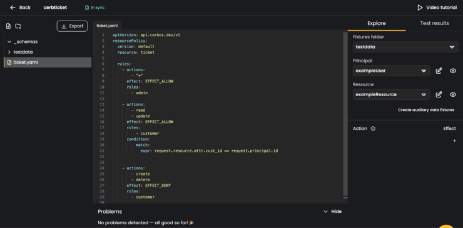Screen dimensions: 463x228
Task: Click the expr condition line in editor
Action: tap(209, 151)
